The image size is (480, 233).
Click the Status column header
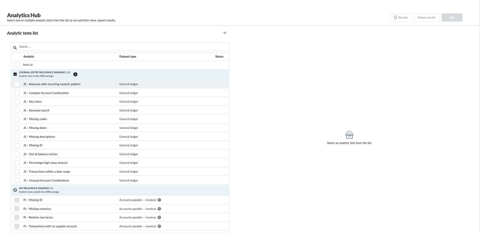(219, 56)
